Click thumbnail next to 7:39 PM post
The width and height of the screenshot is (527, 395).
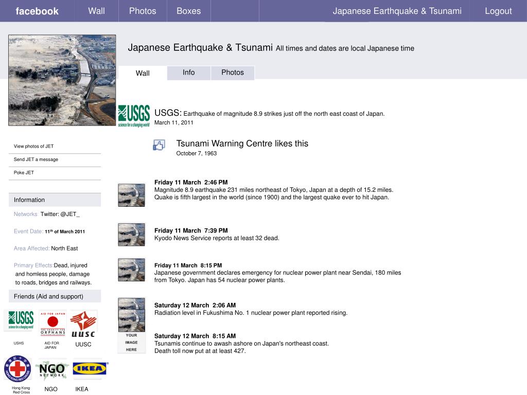click(131, 235)
